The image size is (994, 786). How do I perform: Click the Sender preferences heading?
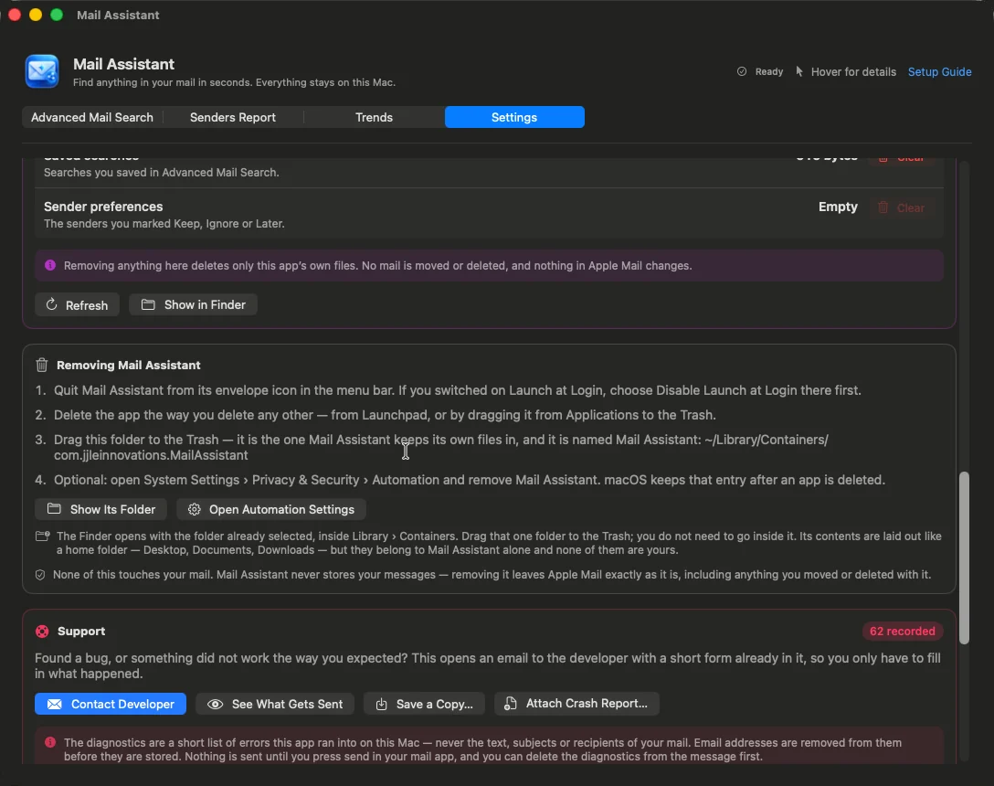[x=103, y=207]
